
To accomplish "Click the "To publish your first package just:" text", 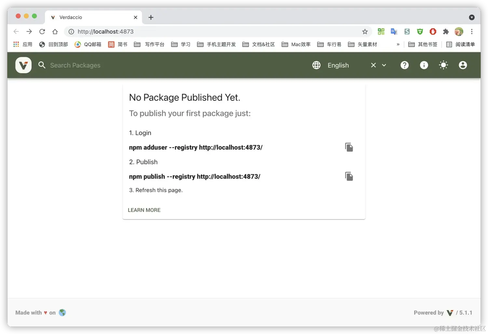I will tap(190, 114).
